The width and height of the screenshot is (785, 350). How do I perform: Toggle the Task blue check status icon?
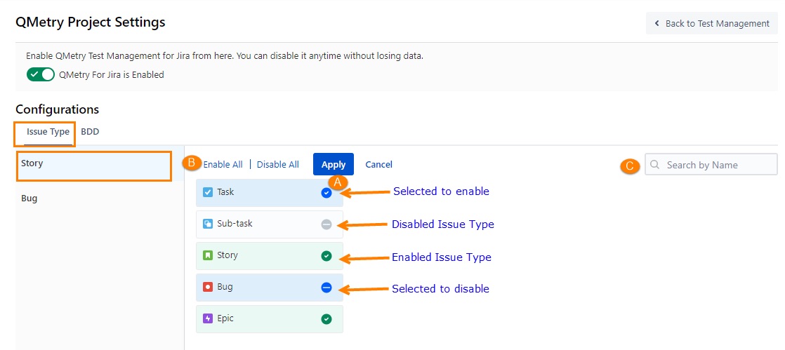(x=326, y=193)
